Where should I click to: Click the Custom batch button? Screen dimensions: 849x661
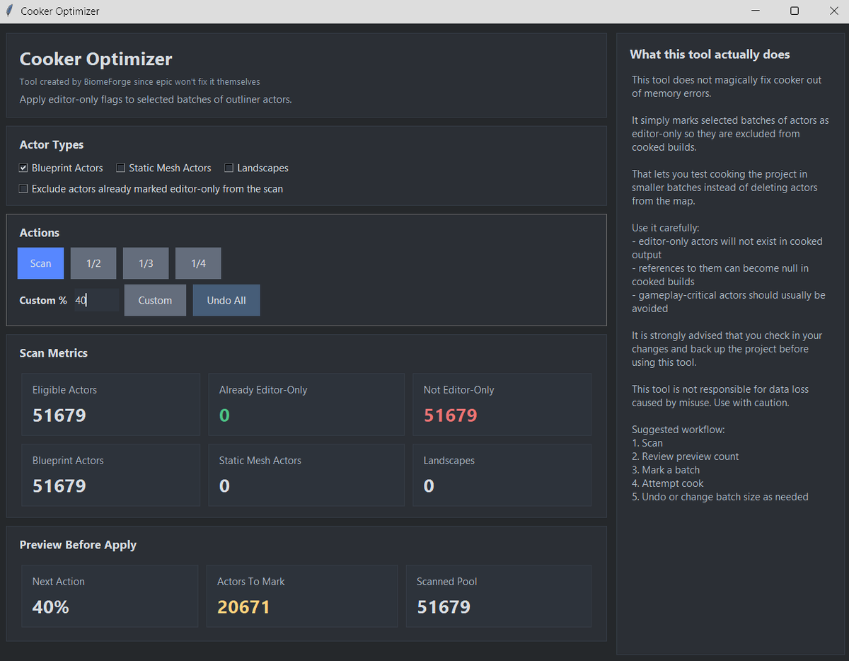click(x=155, y=300)
